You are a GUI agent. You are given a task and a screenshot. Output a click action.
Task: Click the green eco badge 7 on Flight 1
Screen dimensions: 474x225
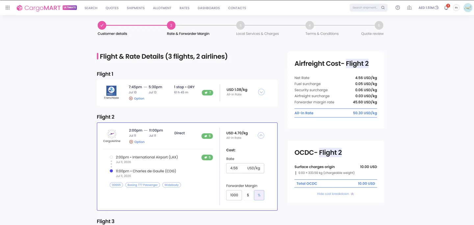click(x=207, y=93)
